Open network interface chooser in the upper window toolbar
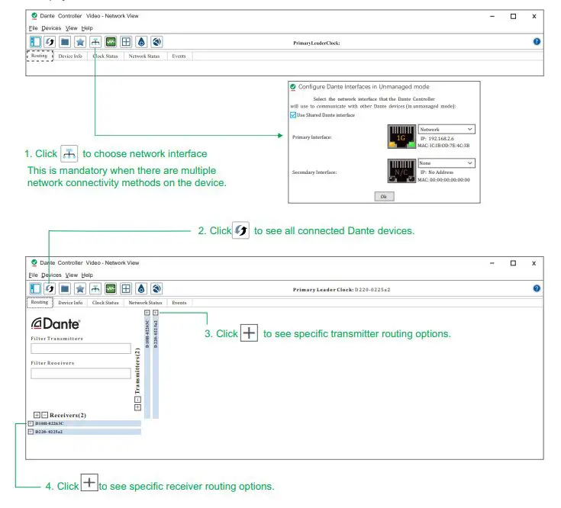Screen dimensions: 561x508 [95, 42]
